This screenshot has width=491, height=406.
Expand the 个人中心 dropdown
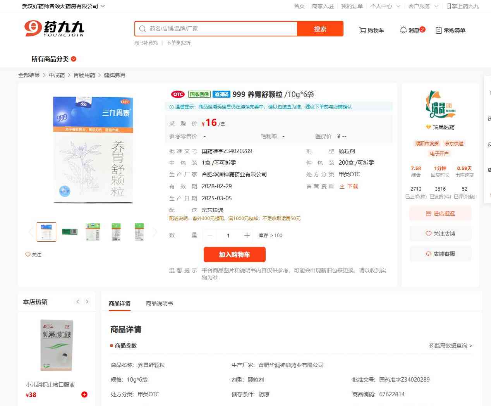coord(385,6)
